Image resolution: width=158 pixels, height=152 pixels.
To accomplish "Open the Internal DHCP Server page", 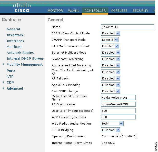I will pos(25,58).
